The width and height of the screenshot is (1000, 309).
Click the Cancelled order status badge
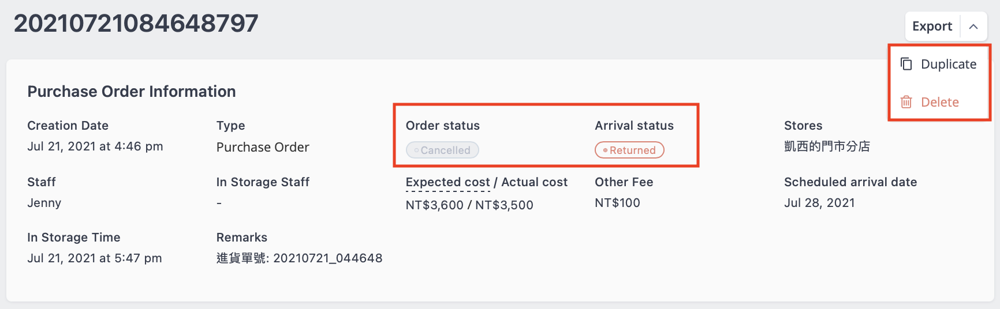point(442,150)
